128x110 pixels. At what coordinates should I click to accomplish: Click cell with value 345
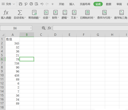pyautogui.click(x=13, y=43)
